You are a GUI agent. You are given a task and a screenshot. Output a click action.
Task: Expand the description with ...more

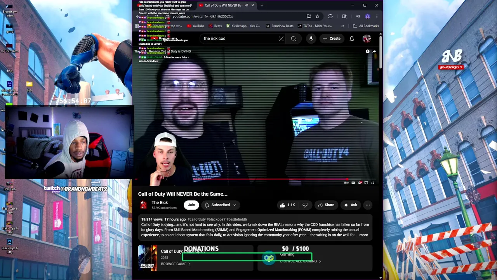pos(362,235)
